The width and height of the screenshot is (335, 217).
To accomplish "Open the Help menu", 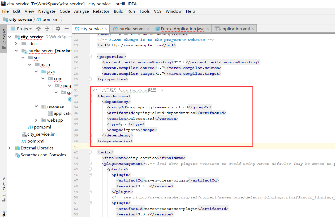I will 190,11.
